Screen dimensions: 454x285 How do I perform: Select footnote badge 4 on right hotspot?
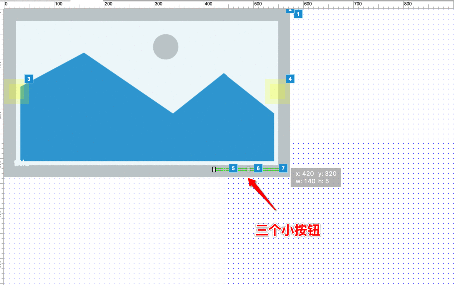click(x=290, y=79)
